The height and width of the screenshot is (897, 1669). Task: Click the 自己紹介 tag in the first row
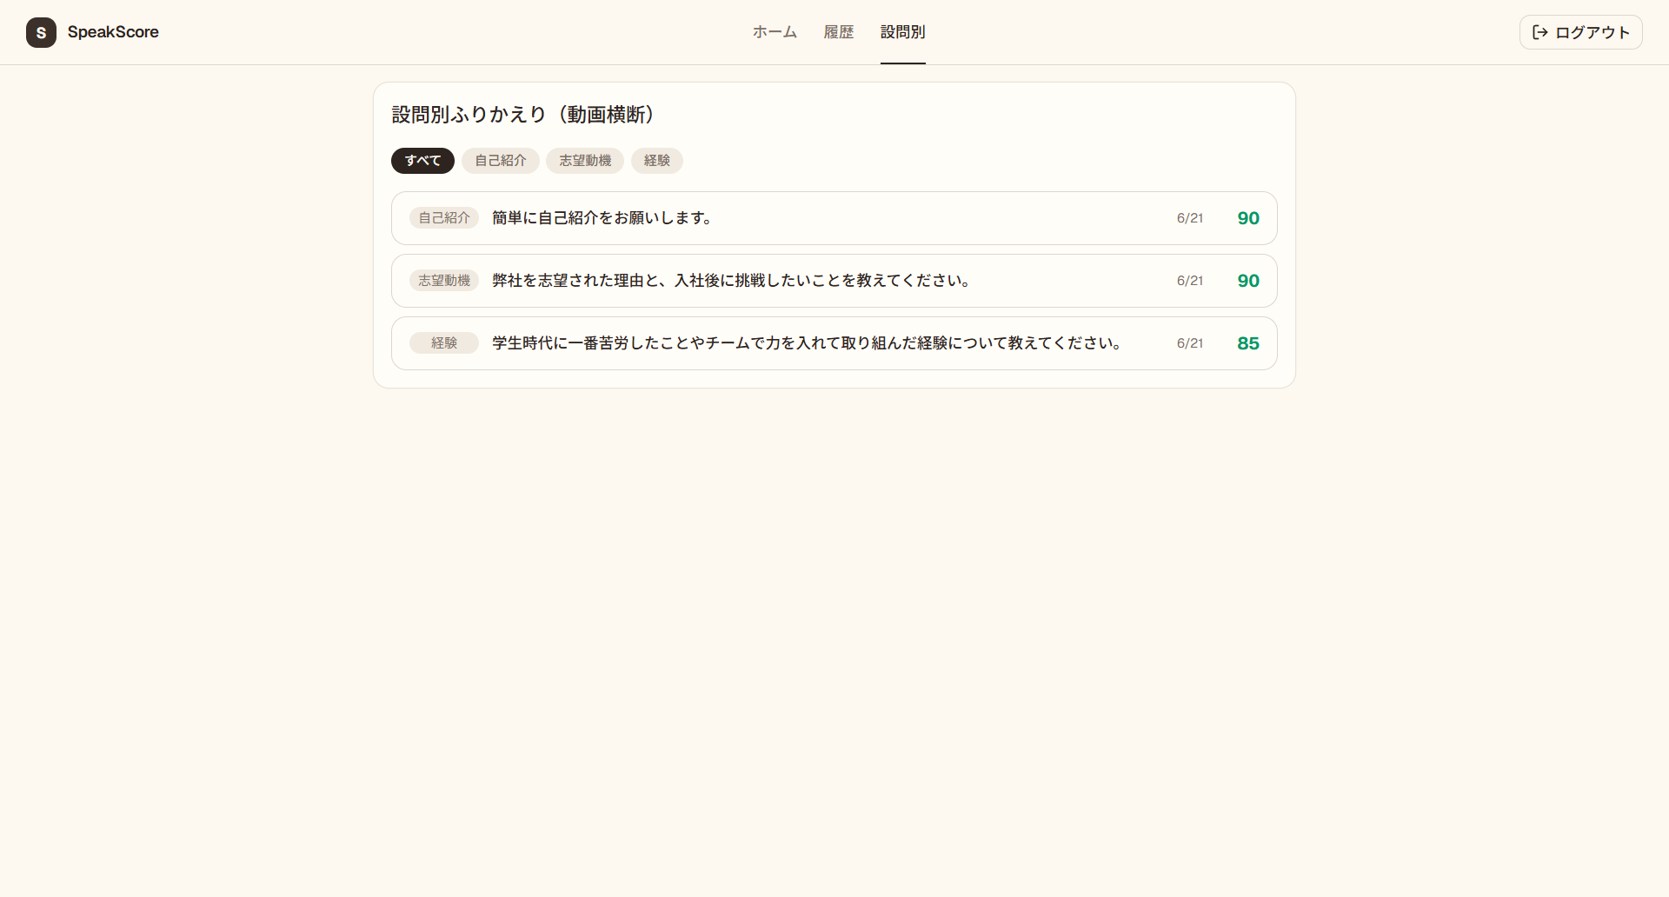click(444, 218)
